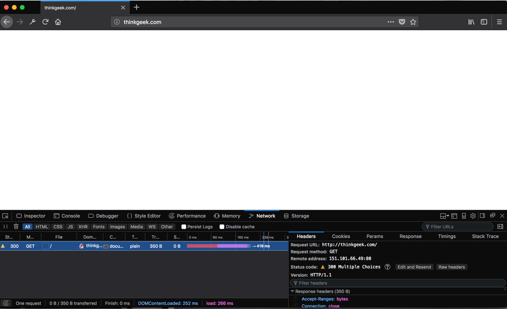507x309 pixels.
Task: Open the Debugger panel
Action: point(103,216)
